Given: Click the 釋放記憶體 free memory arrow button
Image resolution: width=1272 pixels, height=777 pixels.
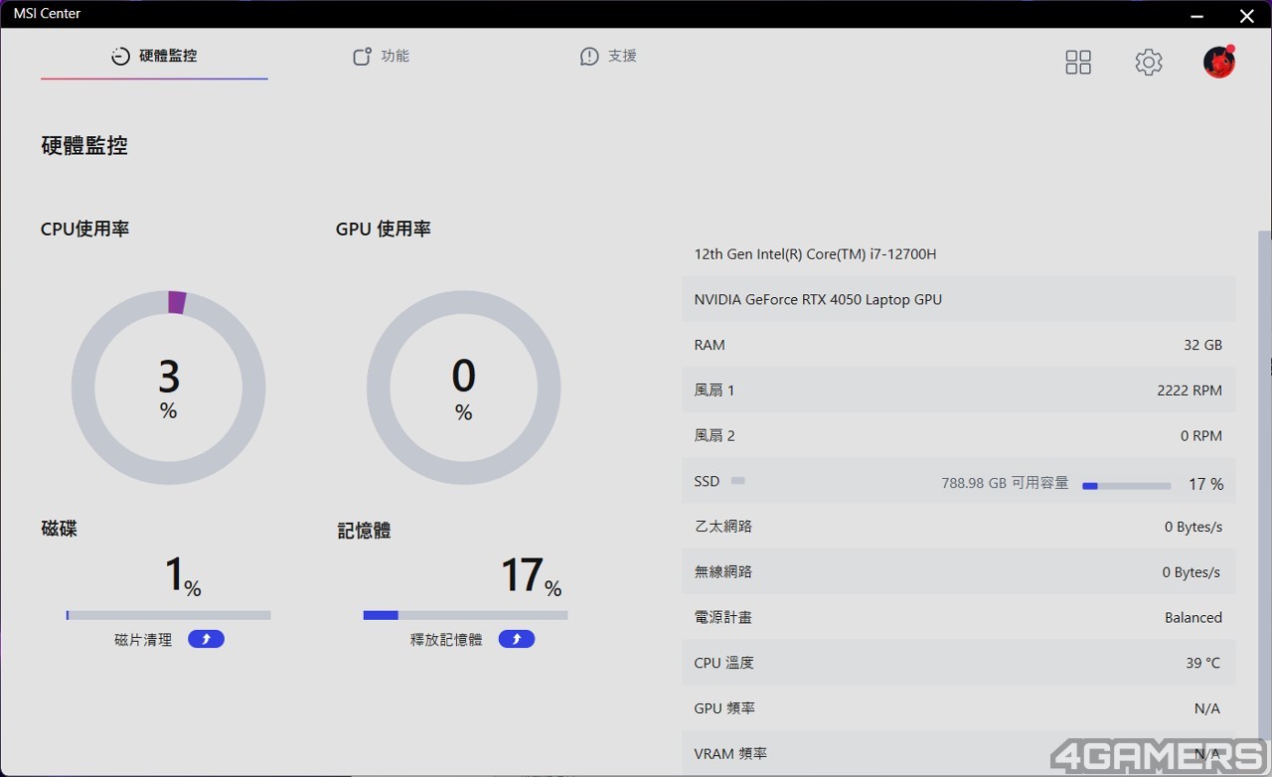Looking at the screenshot, I should tap(517, 639).
